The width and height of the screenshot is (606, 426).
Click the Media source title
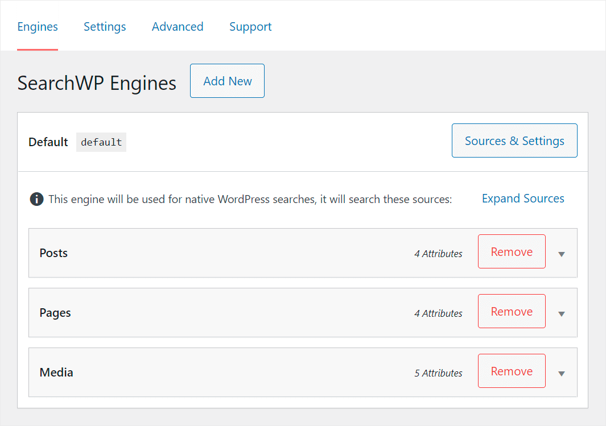[56, 373]
